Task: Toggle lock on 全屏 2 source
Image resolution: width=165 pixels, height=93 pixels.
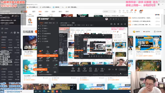Action: tap(41, 39)
